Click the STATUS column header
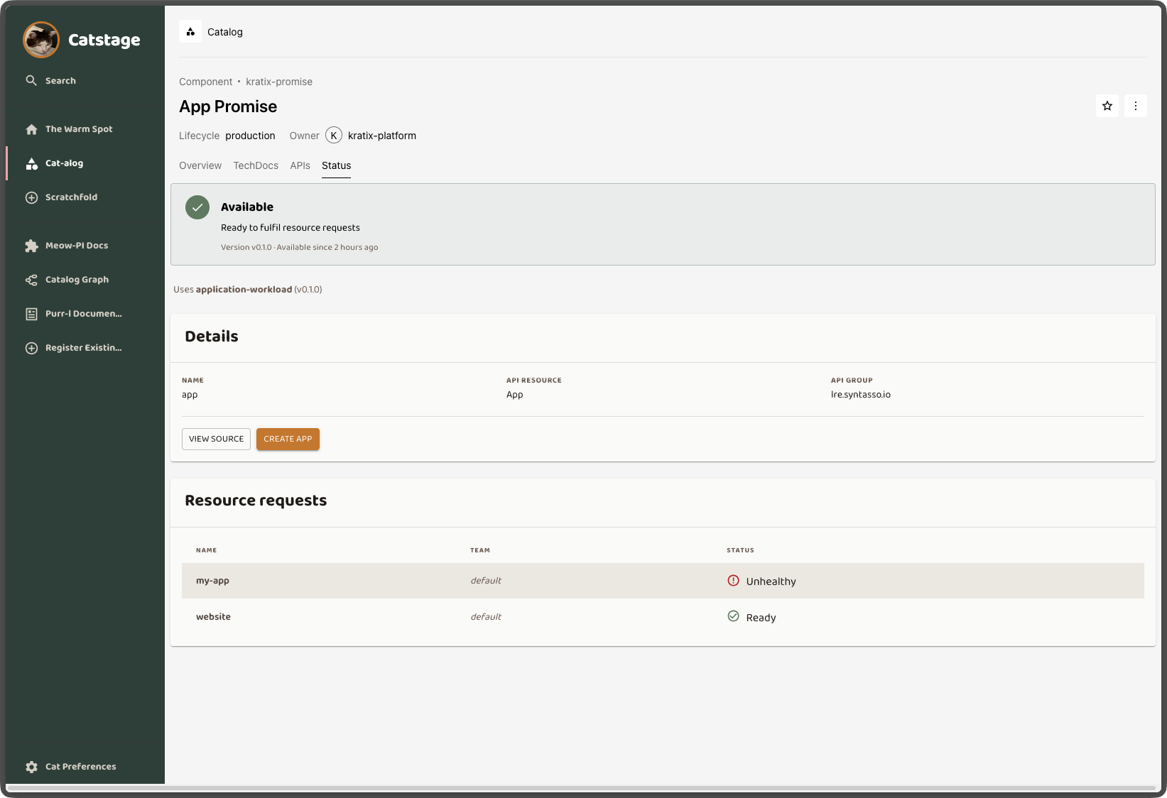The height and width of the screenshot is (798, 1167). (740, 550)
